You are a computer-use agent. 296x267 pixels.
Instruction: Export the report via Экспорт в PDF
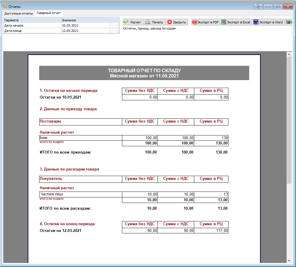[x=205, y=22]
